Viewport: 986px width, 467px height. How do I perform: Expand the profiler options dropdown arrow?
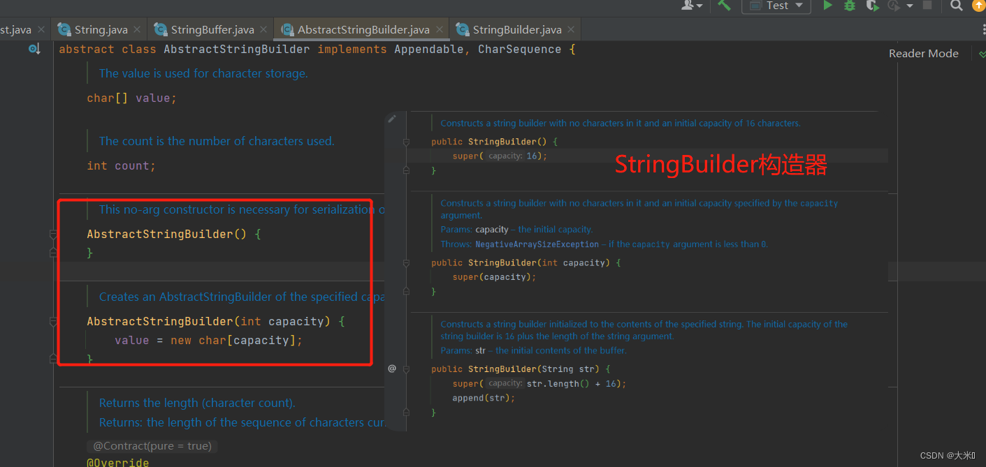(x=910, y=6)
